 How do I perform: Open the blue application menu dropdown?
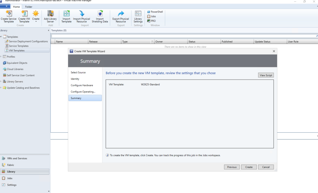click(5, 6)
